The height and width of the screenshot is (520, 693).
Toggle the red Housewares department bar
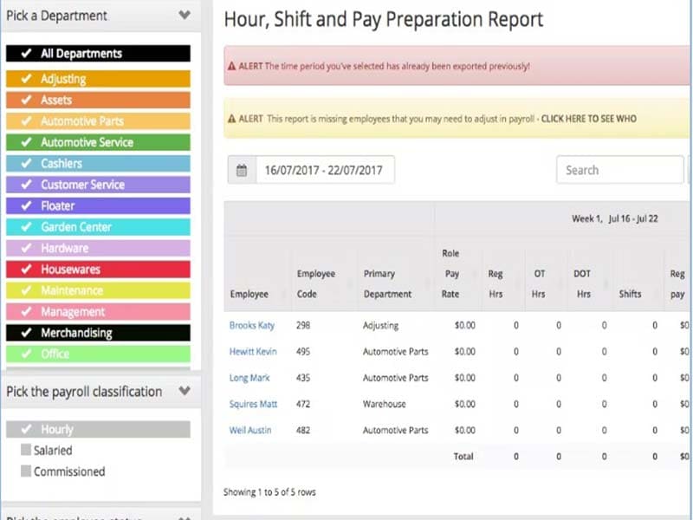(98, 270)
